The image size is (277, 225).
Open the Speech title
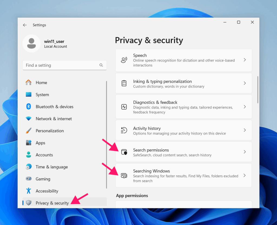pos(140,55)
